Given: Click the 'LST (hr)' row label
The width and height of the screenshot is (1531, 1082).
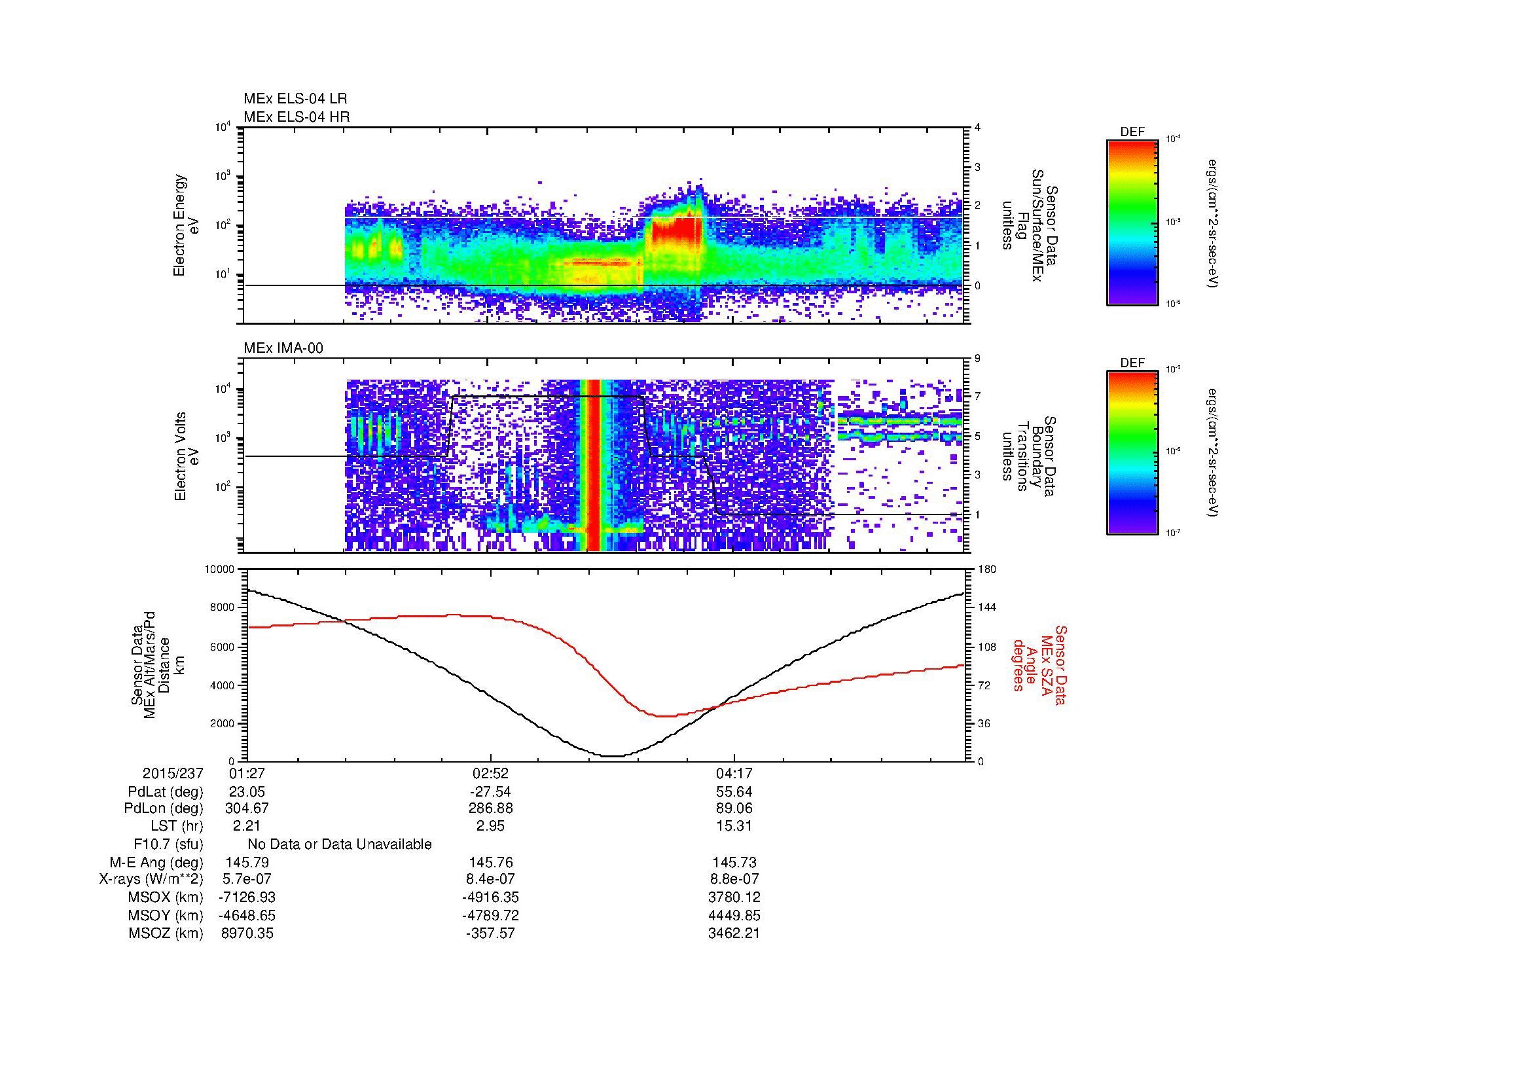Looking at the screenshot, I should tap(177, 827).
